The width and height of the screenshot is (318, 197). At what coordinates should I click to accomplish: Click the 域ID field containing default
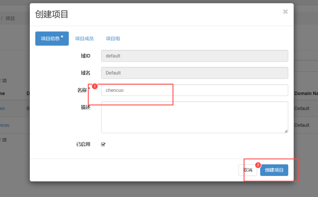pos(194,56)
